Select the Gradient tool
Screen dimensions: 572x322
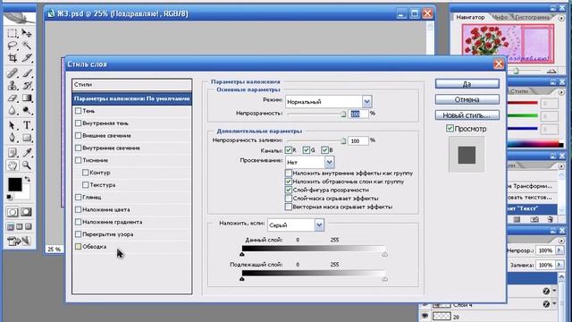tap(27, 97)
